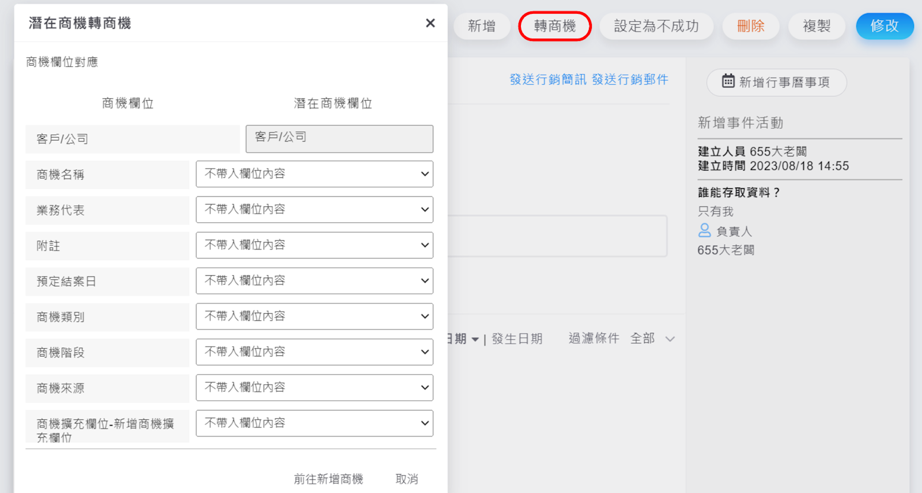Cancel the dialog with 取消
The width and height of the screenshot is (922, 493).
tap(406, 479)
